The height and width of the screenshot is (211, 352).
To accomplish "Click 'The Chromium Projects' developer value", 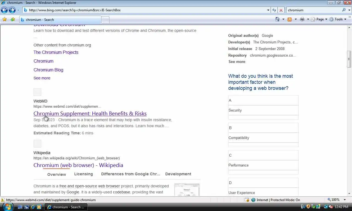I will click(x=276, y=42).
